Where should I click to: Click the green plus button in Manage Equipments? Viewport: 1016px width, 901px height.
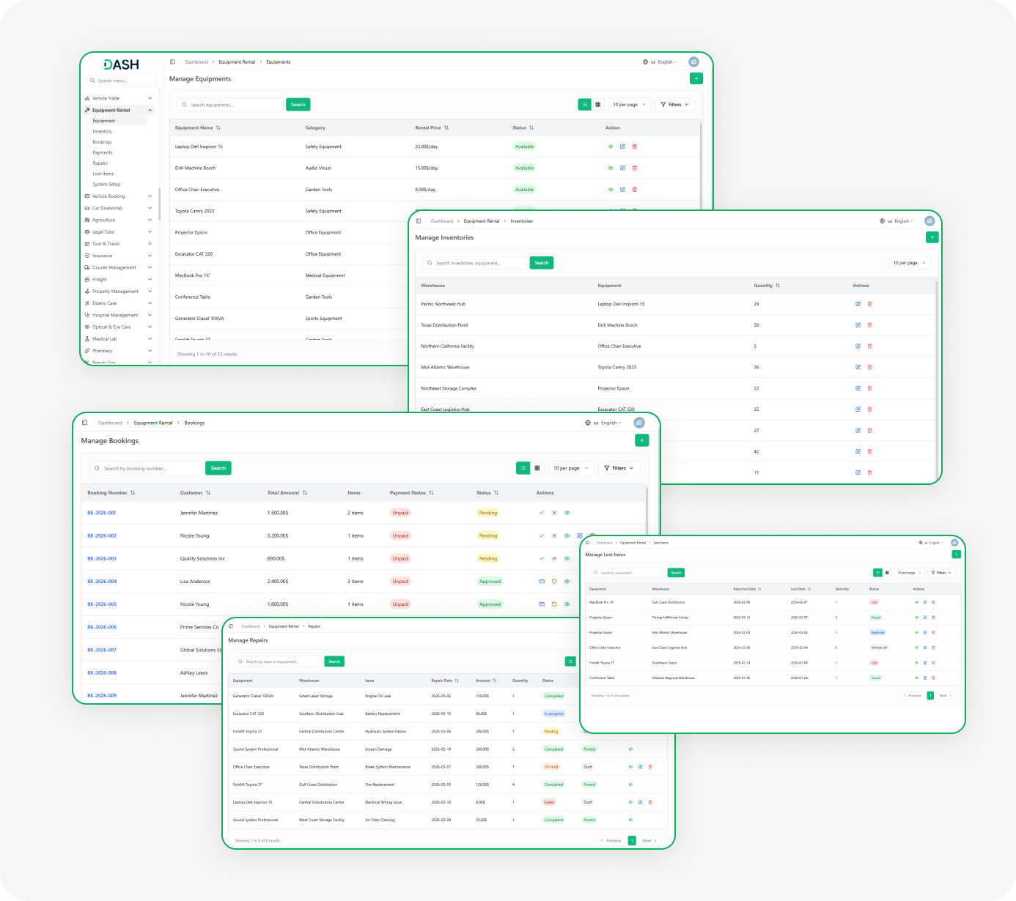(x=696, y=78)
